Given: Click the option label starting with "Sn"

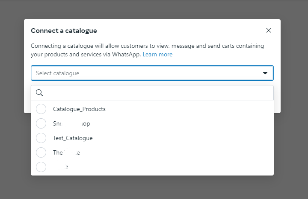Looking at the screenshot, I should [x=71, y=123].
